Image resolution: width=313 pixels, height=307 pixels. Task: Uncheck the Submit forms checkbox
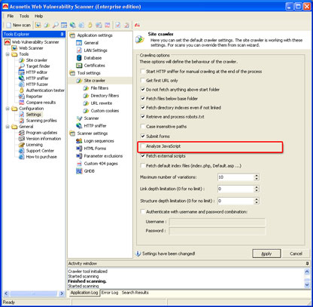click(143, 137)
